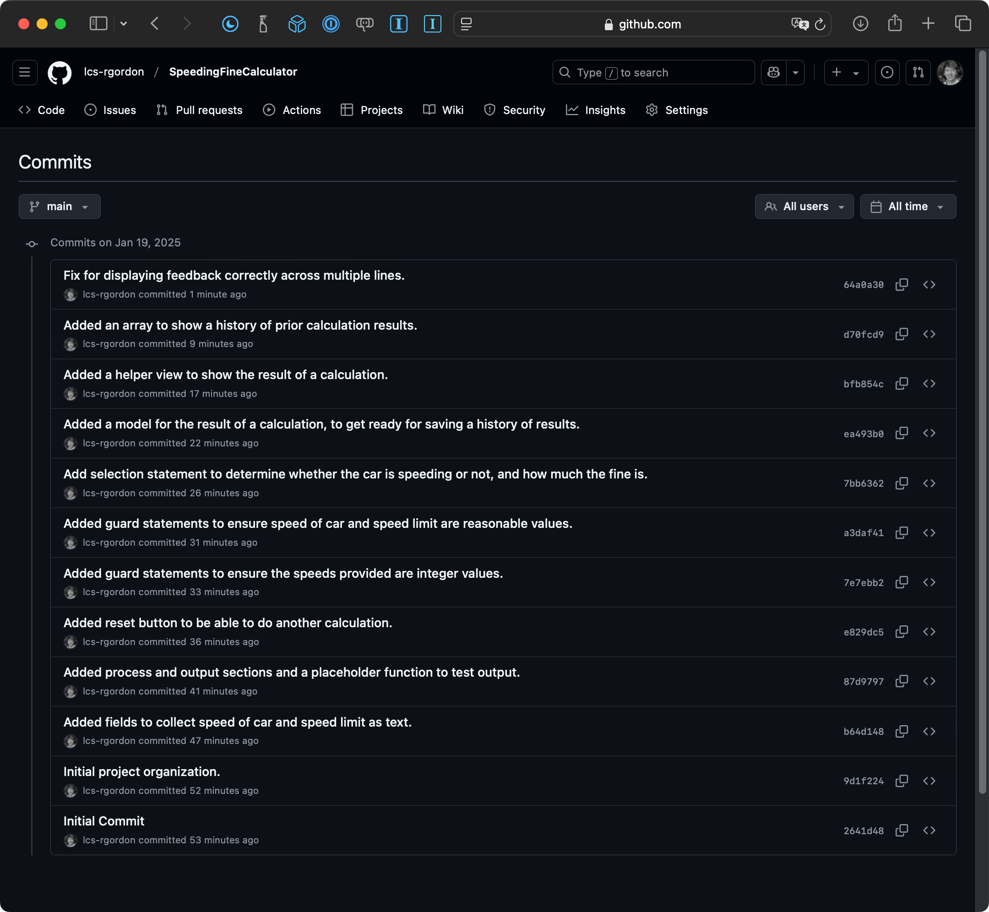Viewport: 989px width, 912px height.
Task: Click the GitHub Octocat logo
Action: coord(59,72)
